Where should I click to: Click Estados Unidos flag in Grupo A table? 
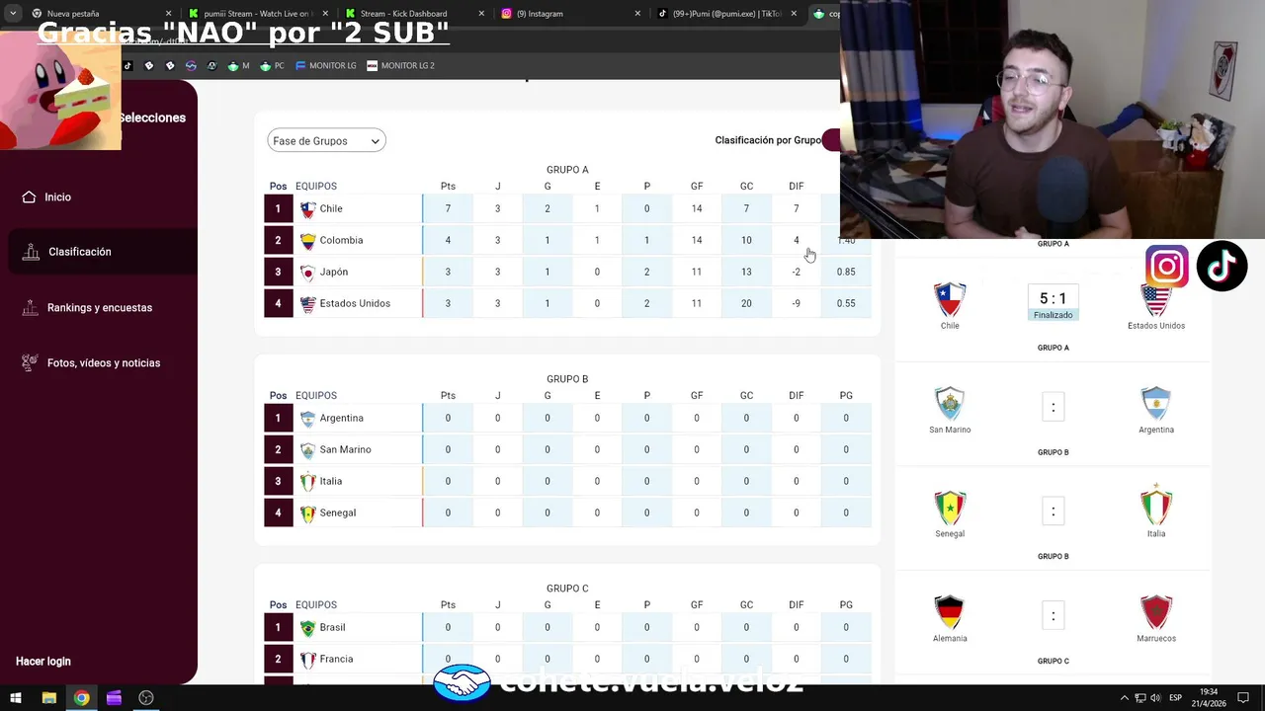(x=307, y=303)
